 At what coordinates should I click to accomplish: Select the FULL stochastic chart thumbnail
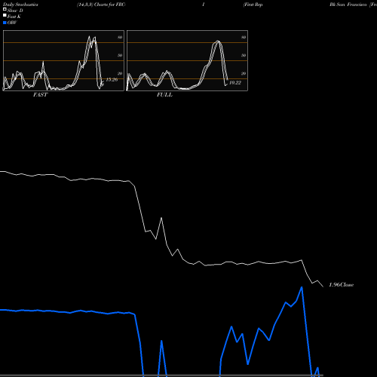coord(187,60)
